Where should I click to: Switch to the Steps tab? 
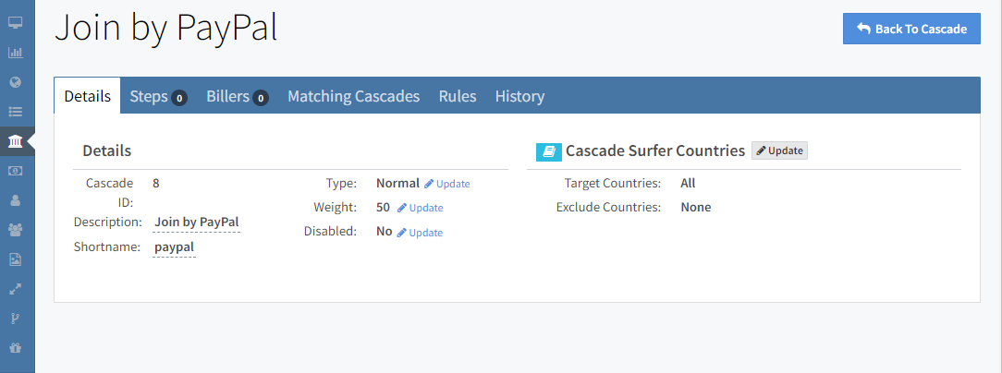[158, 96]
